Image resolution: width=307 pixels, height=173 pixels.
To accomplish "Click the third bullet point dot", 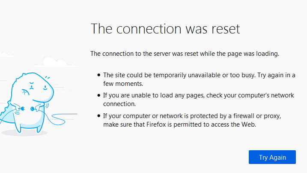I will 99,117.
